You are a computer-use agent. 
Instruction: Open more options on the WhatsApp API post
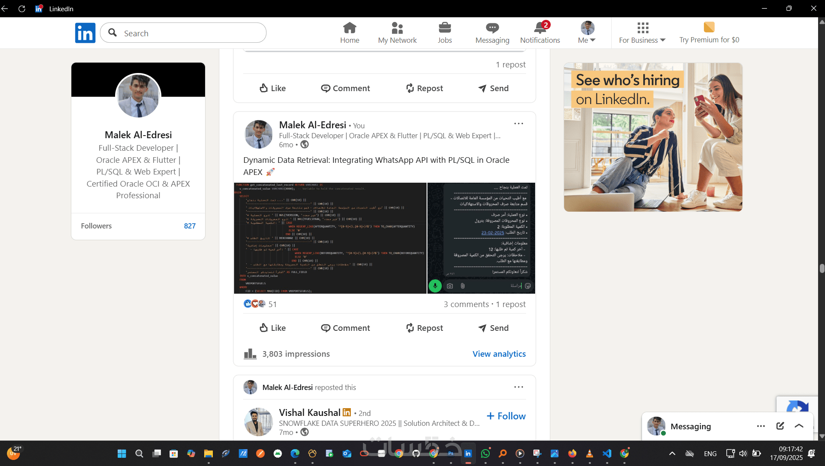pos(519,124)
